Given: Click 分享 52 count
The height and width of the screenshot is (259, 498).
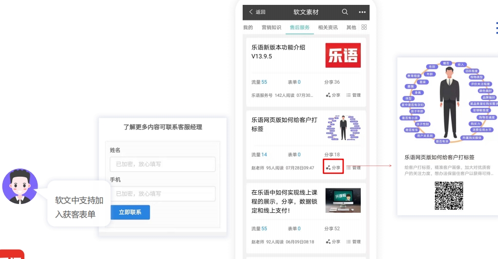Looking at the screenshot, I should [x=332, y=229].
